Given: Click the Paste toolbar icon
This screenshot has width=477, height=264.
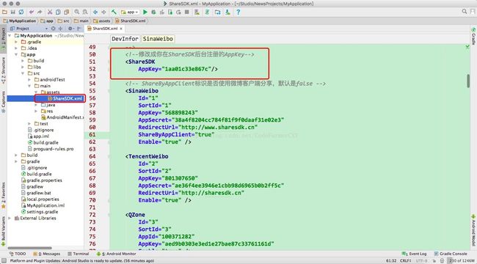Looking at the screenshot, I should point(66,12).
